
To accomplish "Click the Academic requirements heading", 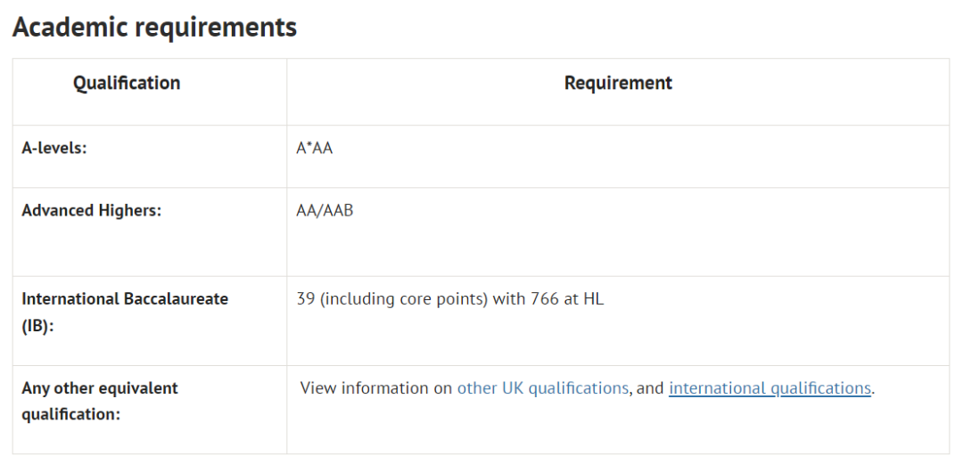I will click(155, 28).
